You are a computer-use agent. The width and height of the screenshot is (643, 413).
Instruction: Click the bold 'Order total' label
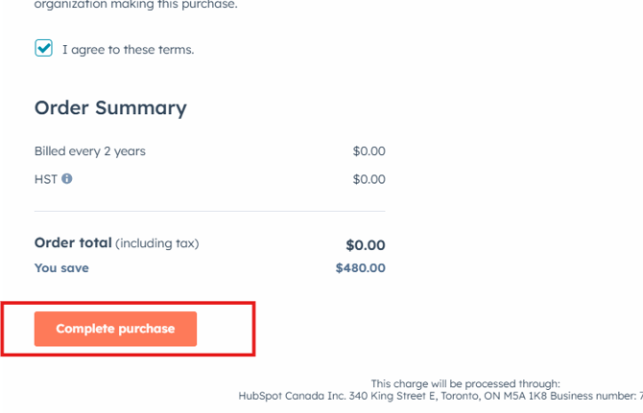(x=73, y=242)
